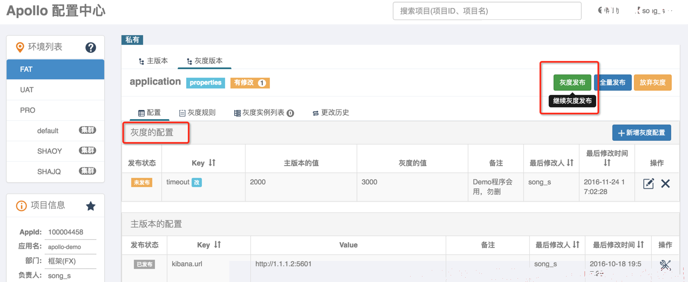Click the 有修改 badge
Screen dimensions: 688x282
250,83
